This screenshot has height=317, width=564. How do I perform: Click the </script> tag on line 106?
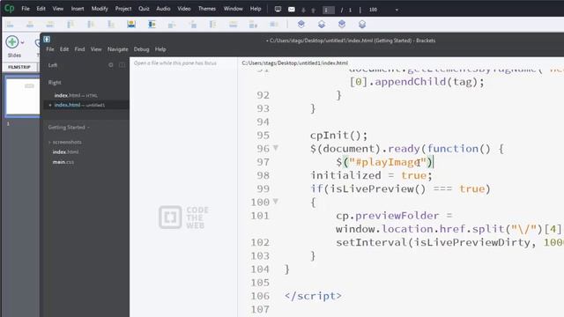[313, 296]
